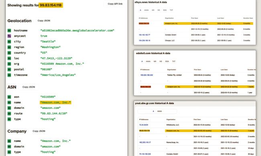Click the highlighted "Amazon.com, Inc." ASN name value
261x156 pixels.
point(55,102)
